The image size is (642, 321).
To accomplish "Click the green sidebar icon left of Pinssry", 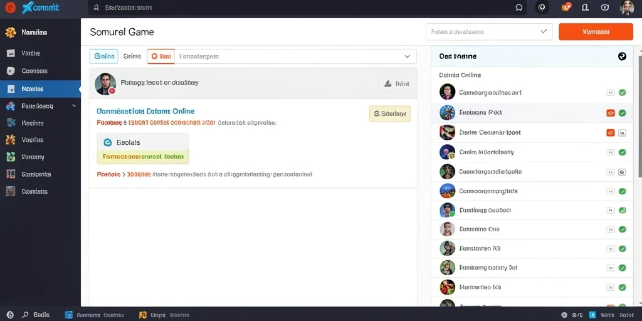I will [x=11, y=157].
